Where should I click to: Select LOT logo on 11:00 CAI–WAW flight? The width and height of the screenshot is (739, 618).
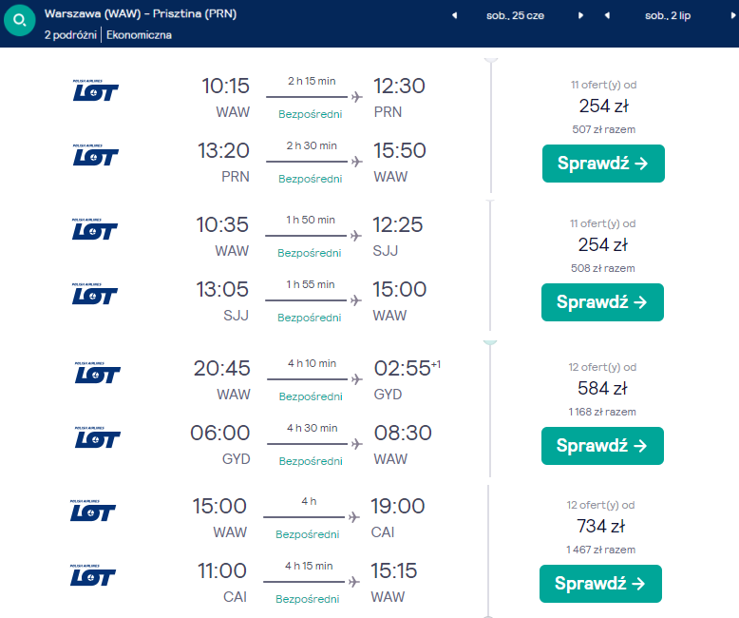[92, 575]
